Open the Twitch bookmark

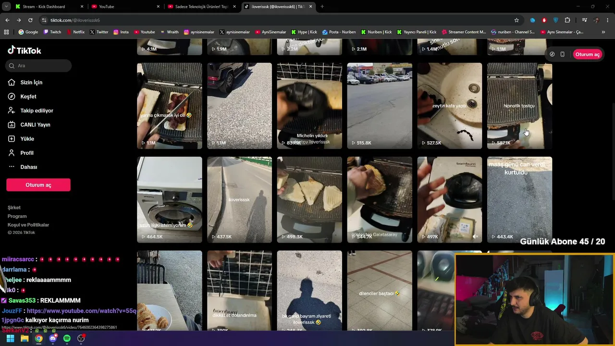pyautogui.click(x=52, y=32)
